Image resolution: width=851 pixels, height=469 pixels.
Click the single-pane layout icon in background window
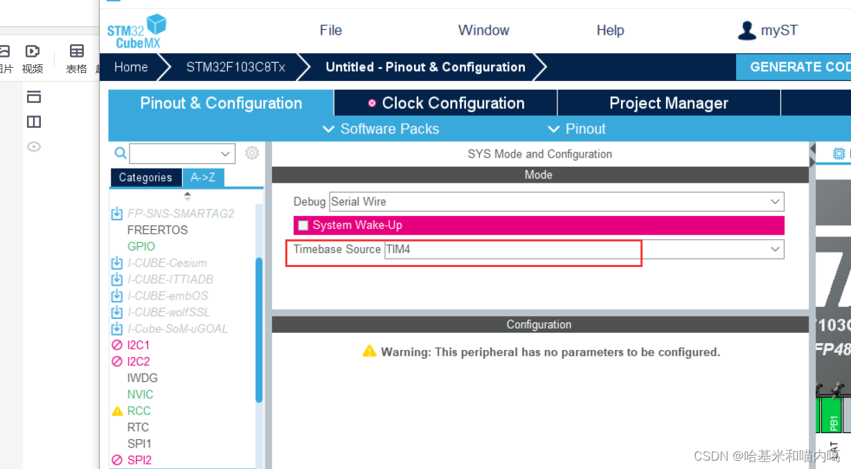click(34, 97)
